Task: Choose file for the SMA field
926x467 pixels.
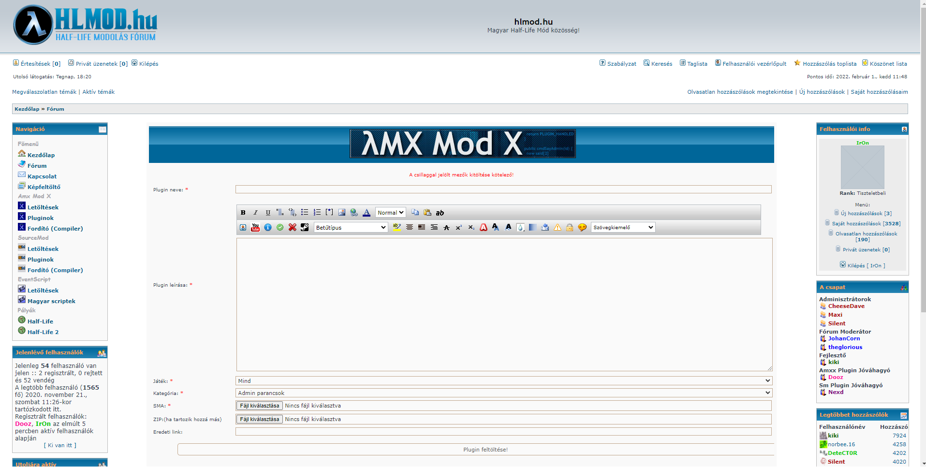Action: [x=260, y=406]
